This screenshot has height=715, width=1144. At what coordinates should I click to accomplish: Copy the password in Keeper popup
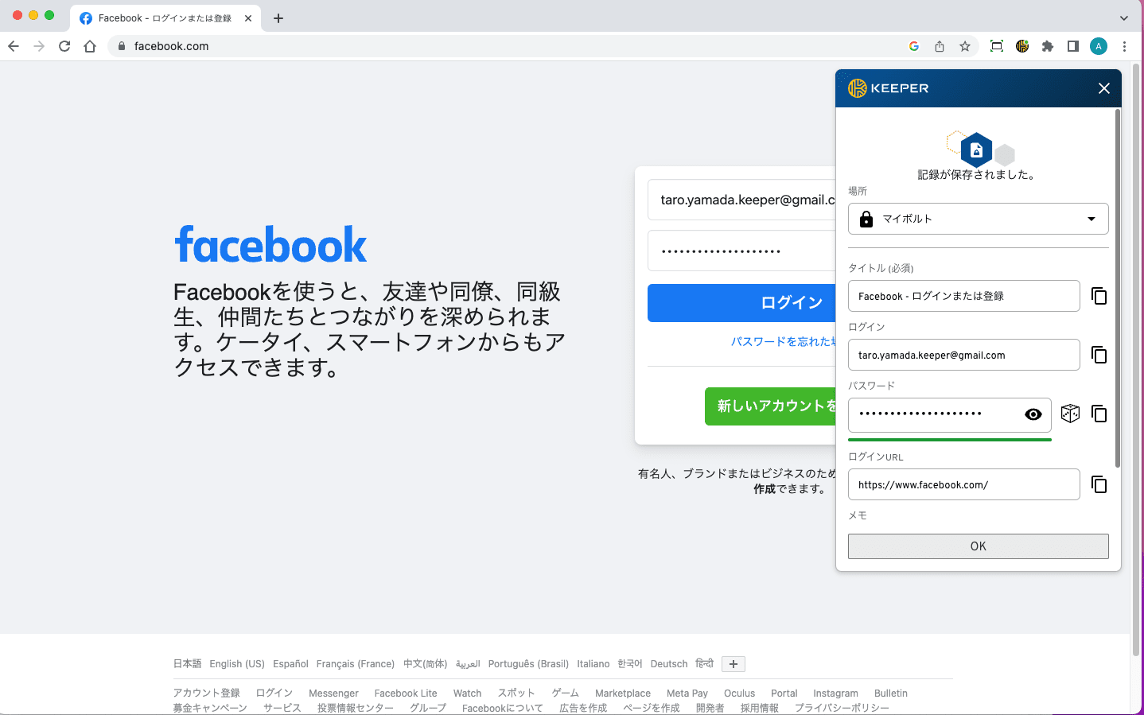1099,414
